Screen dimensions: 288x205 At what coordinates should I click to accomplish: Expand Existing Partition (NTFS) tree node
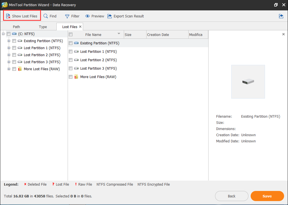(9, 41)
